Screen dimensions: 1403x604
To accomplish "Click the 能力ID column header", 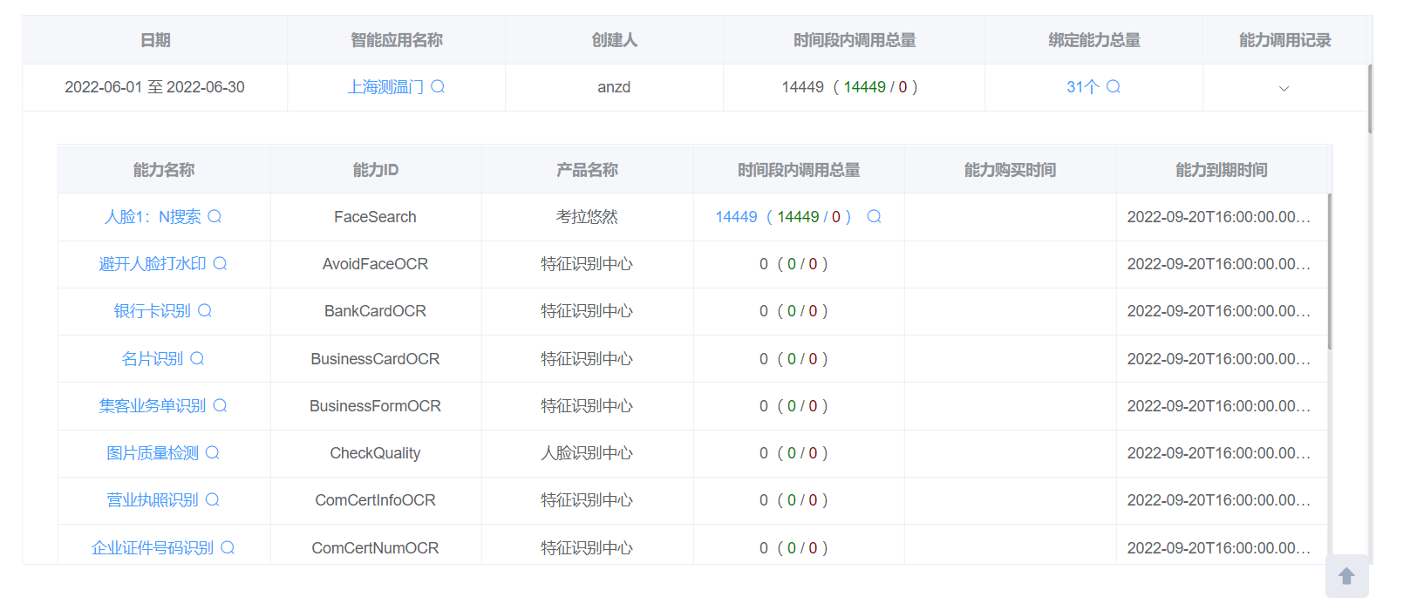I will point(376,170).
